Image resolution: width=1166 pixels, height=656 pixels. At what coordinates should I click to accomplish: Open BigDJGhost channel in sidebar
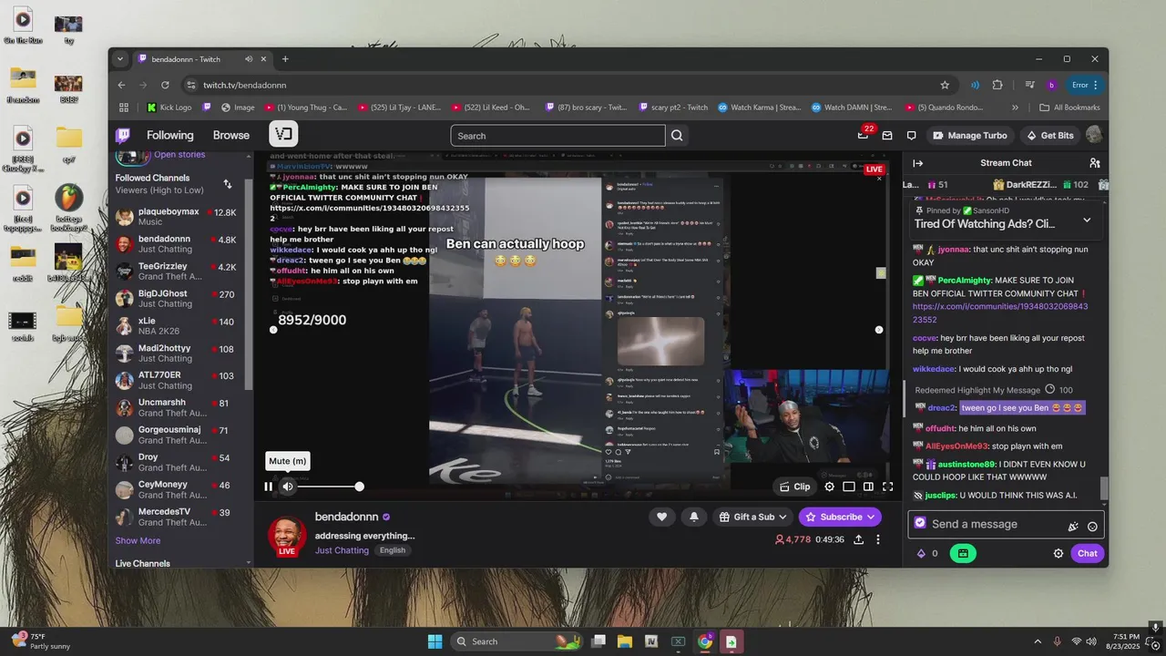point(178,299)
